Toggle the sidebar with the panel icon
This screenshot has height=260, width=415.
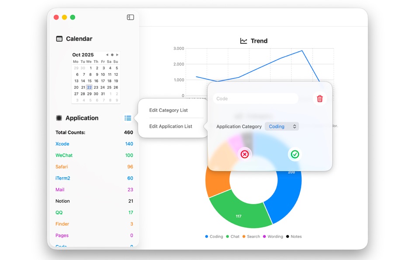click(130, 17)
